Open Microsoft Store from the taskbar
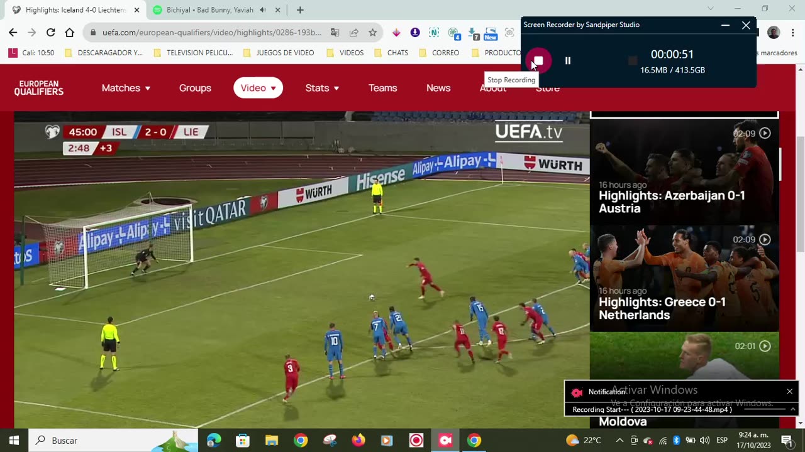The height and width of the screenshot is (452, 805). (243, 440)
